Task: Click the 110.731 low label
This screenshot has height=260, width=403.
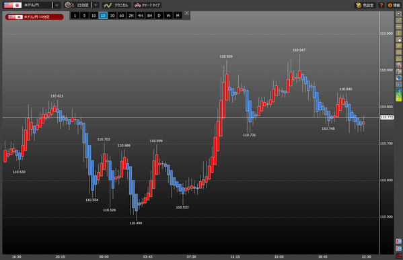Action: [x=250, y=135]
